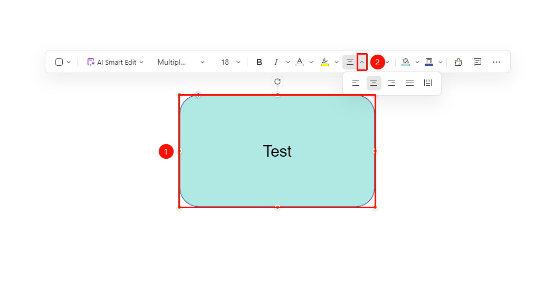
Task: Choose align center in alignment popup
Action: click(x=374, y=83)
